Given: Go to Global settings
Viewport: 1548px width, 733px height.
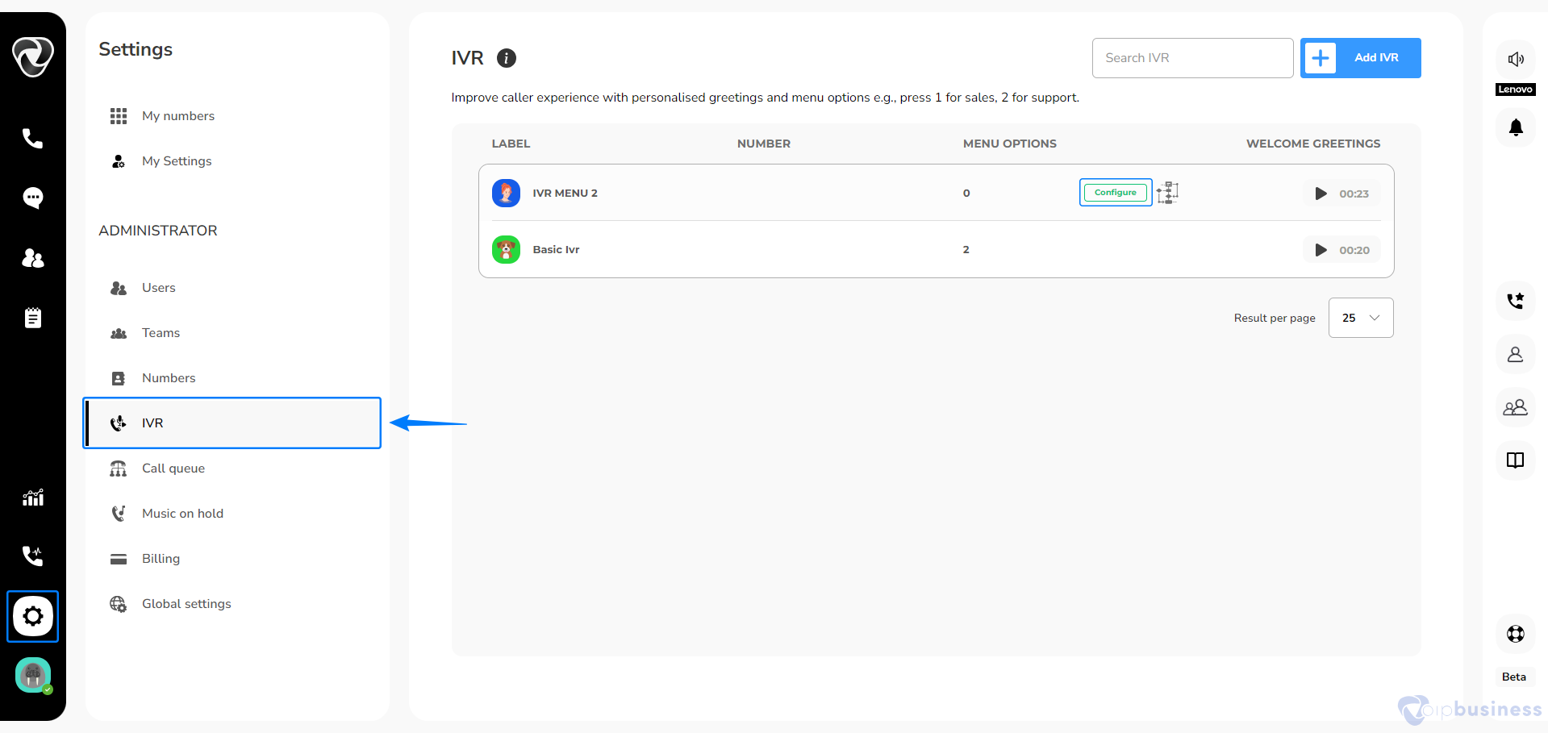Looking at the screenshot, I should point(186,604).
